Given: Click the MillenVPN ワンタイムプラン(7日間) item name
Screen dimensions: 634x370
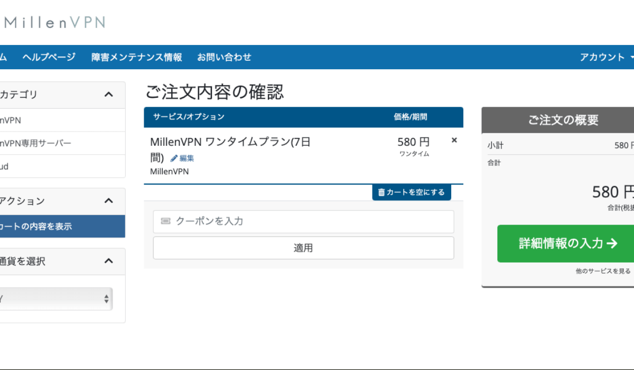Looking at the screenshot, I should pyautogui.click(x=230, y=150).
